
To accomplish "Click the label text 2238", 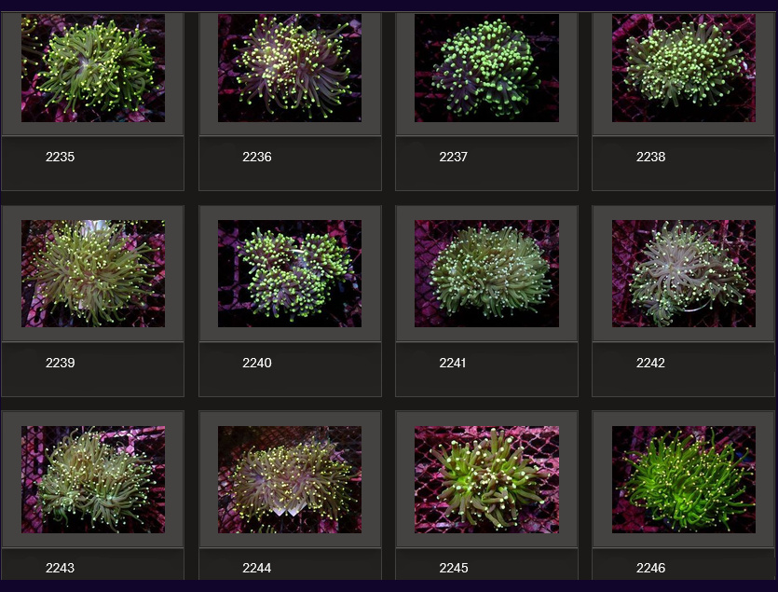I will click(650, 157).
